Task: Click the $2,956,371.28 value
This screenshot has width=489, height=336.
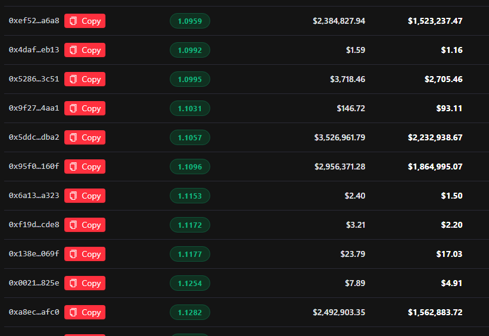Action: tap(340, 167)
